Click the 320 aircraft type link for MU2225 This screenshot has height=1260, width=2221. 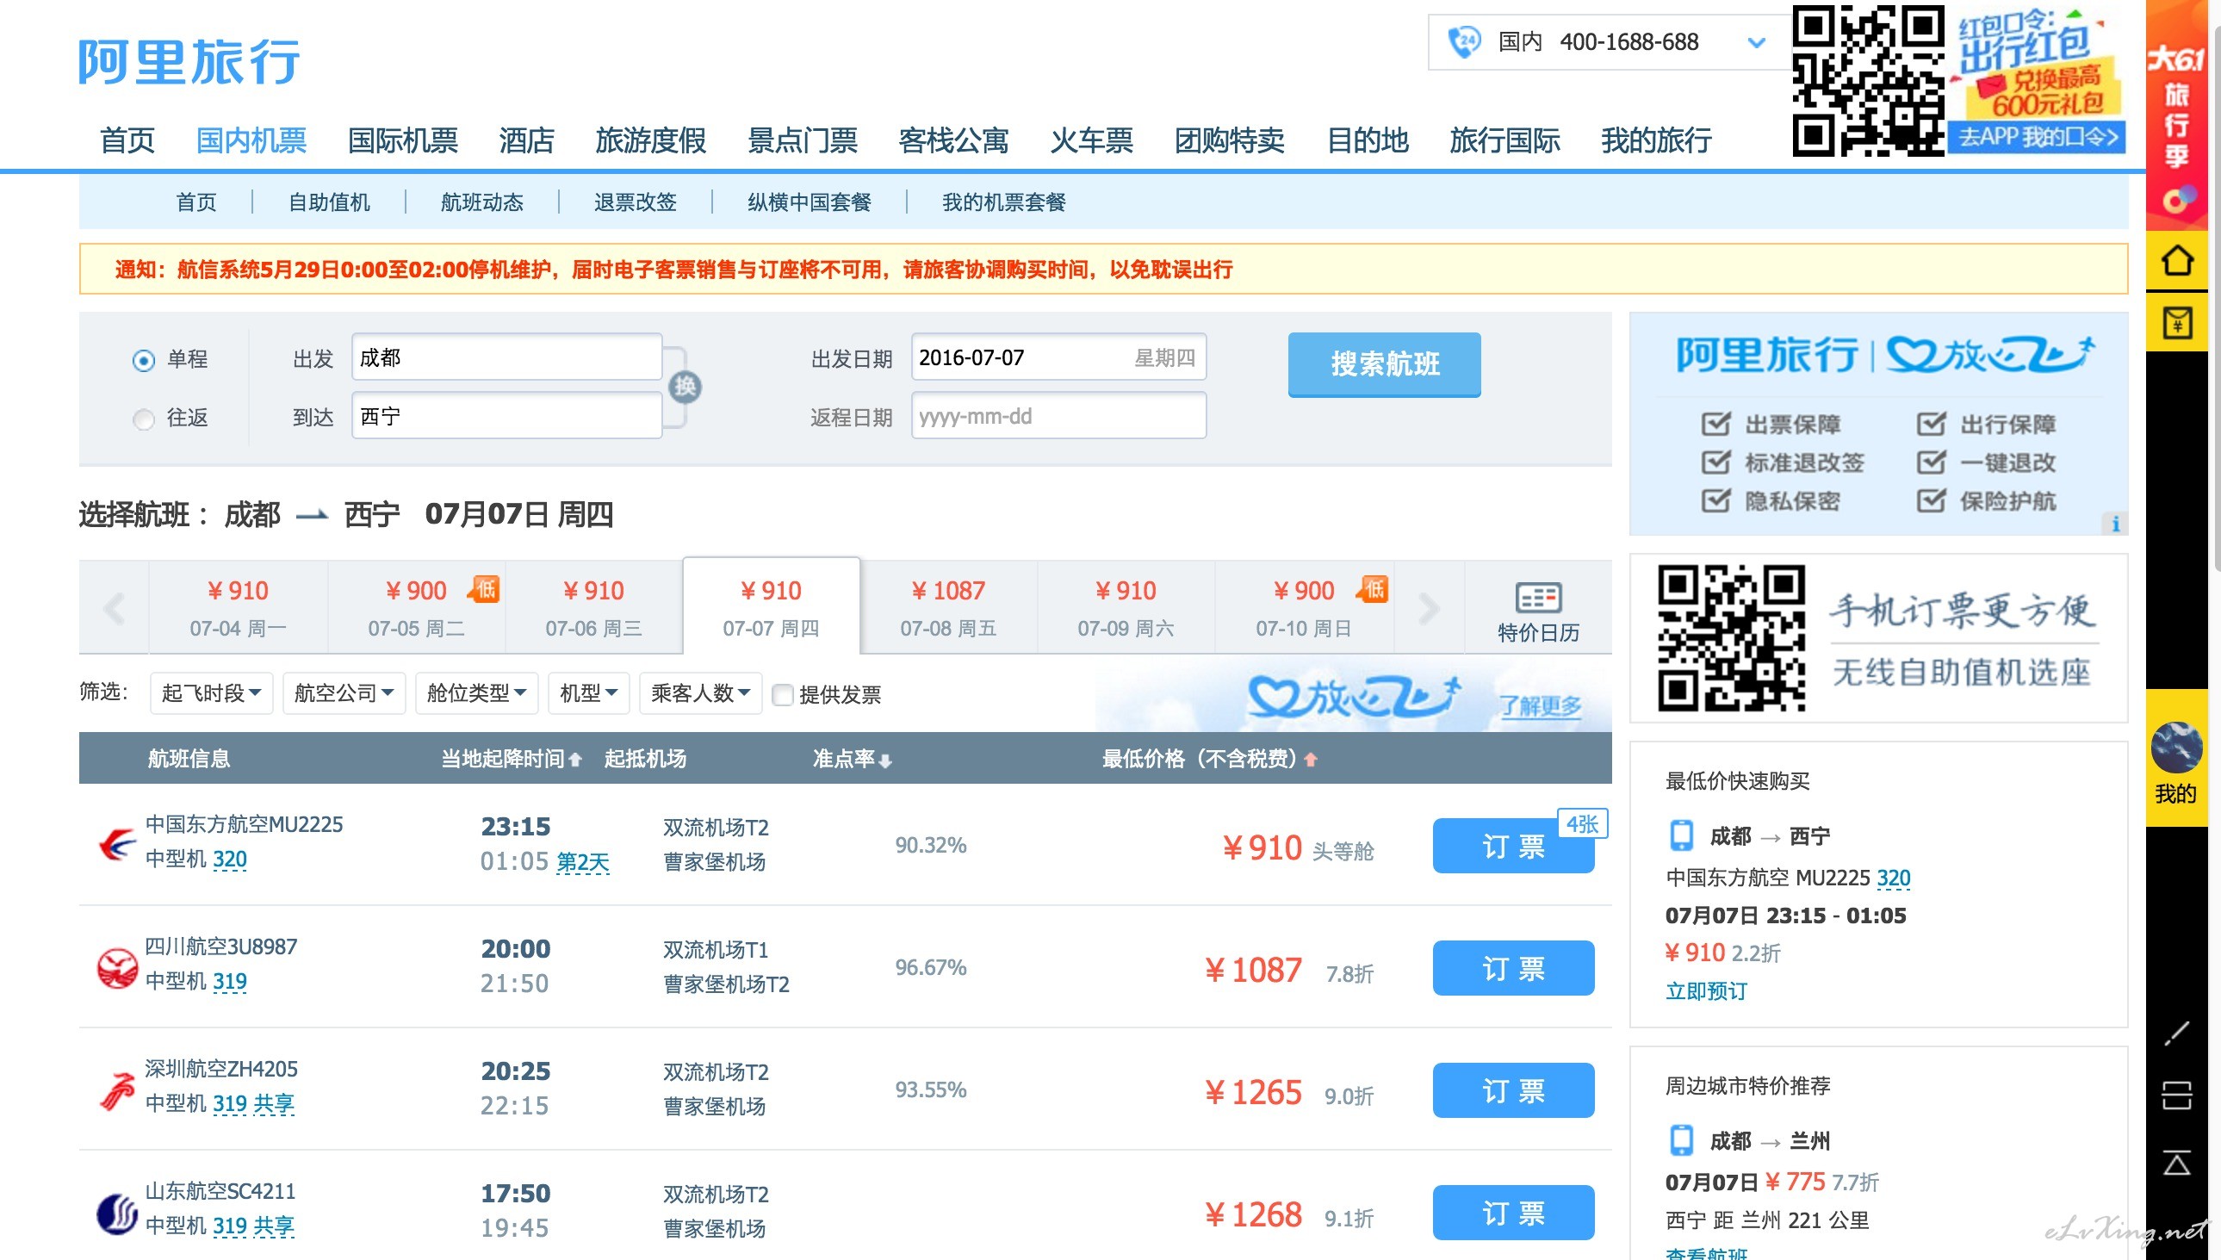tap(229, 860)
